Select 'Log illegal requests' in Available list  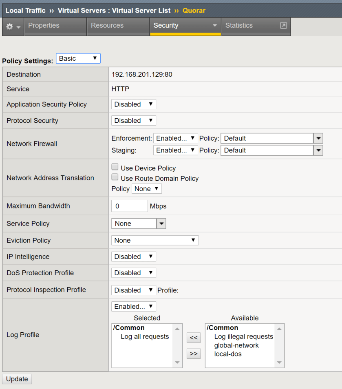click(x=243, y=336)
